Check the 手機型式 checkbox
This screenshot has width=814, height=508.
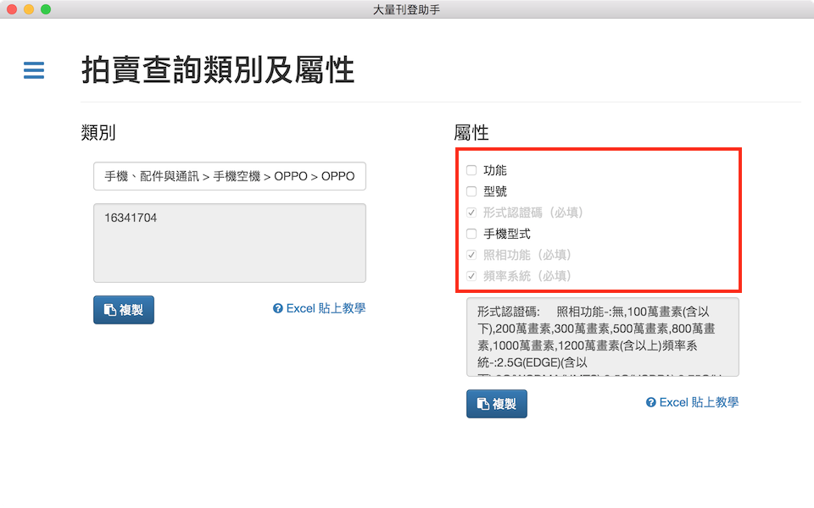point(471,234)
